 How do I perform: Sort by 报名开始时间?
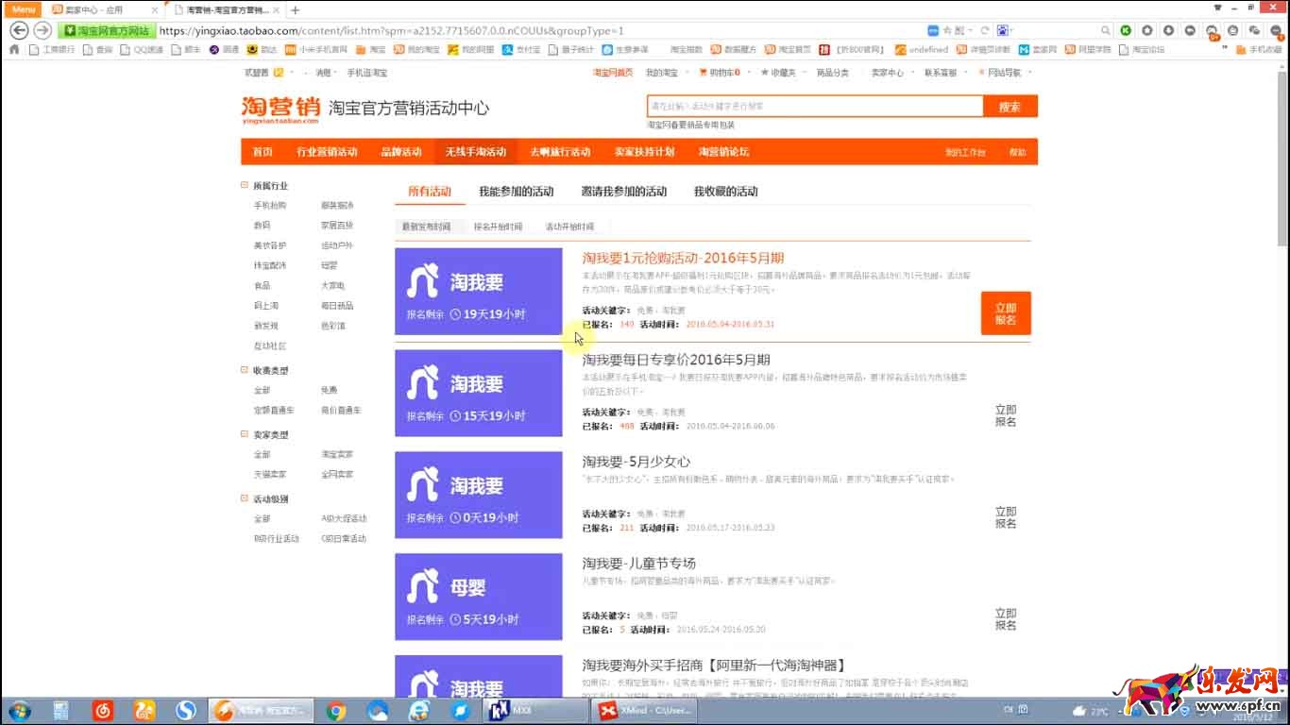click(498, 227)
